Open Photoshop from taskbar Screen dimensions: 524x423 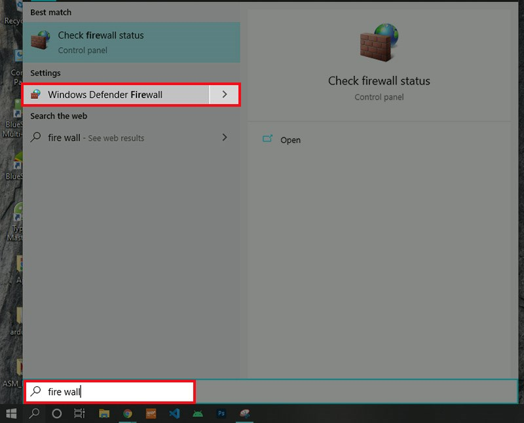pos(221,414)
